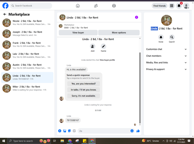
Task: Open Mike's rental conversation
Action: coord(27,88)
